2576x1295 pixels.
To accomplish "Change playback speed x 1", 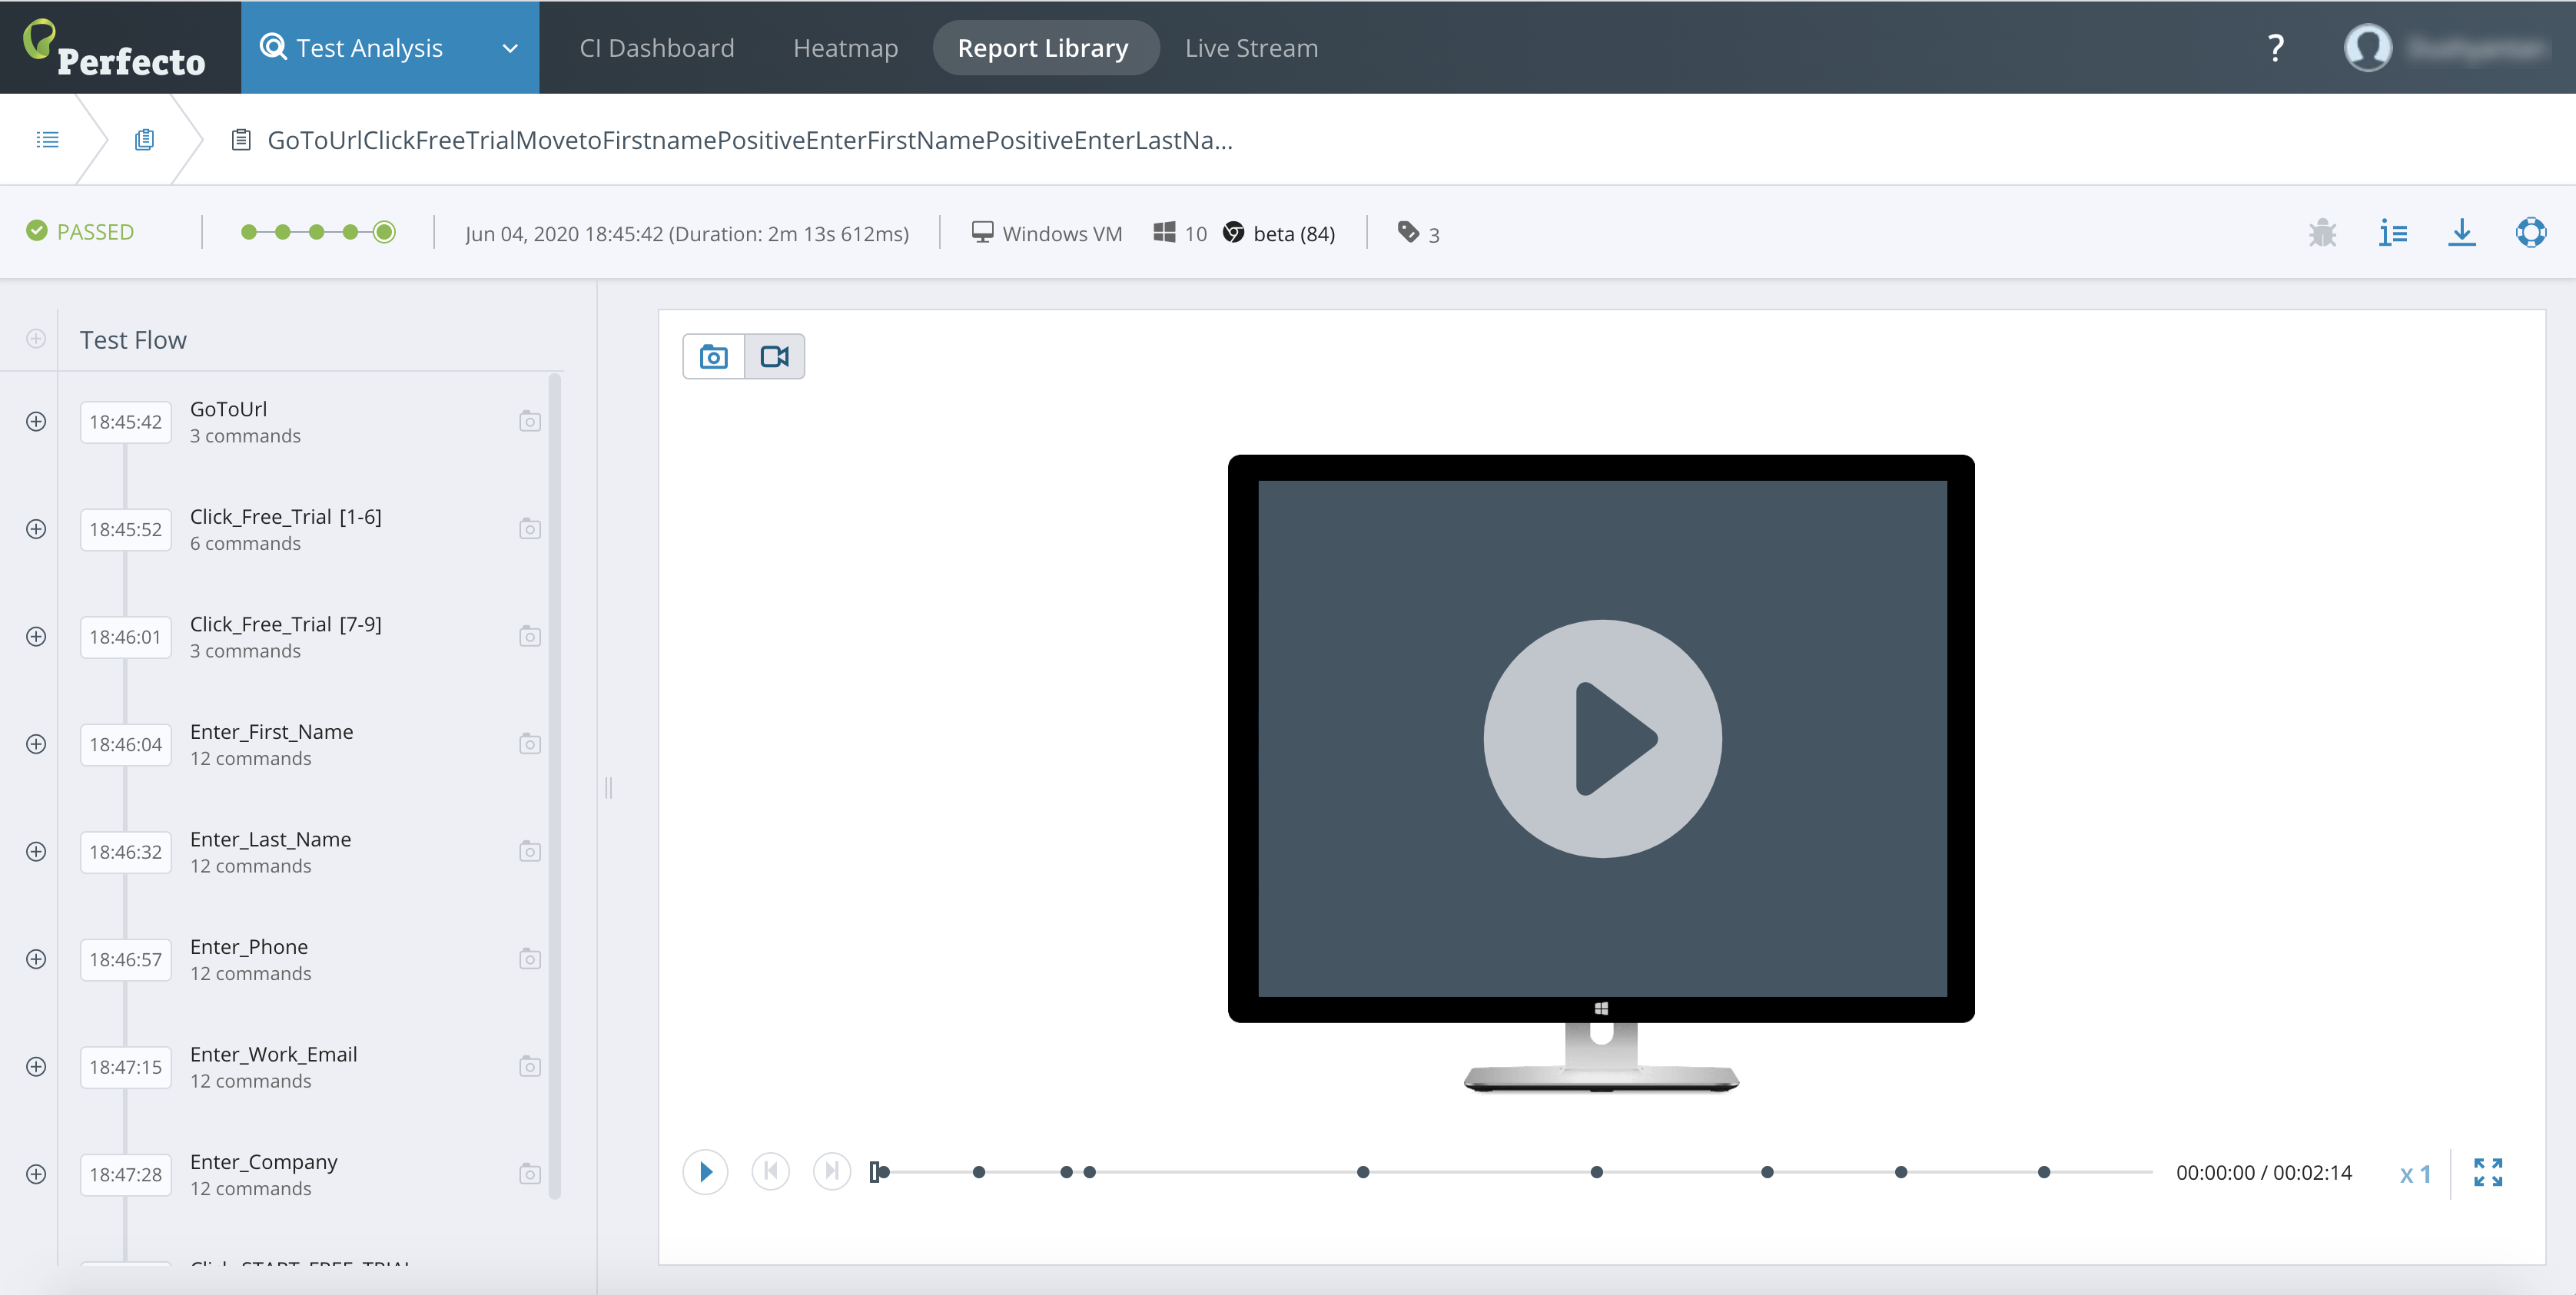I will (x=2416, y=1174).
